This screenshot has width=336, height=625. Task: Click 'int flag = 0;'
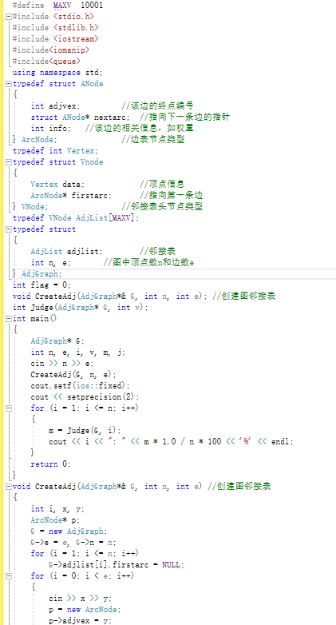42,285
